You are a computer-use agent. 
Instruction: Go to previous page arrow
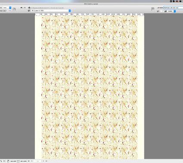(32, 161)
